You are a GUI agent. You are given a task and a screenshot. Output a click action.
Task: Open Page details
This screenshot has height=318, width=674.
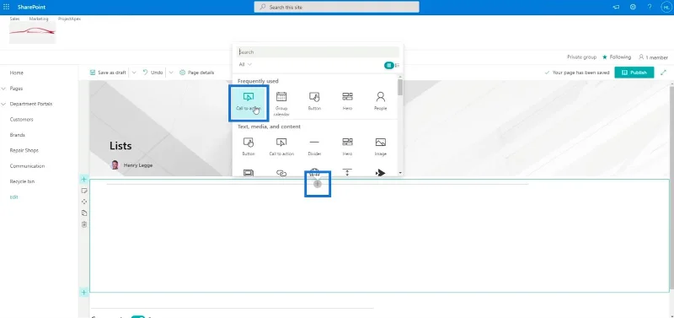click(197, 73)
